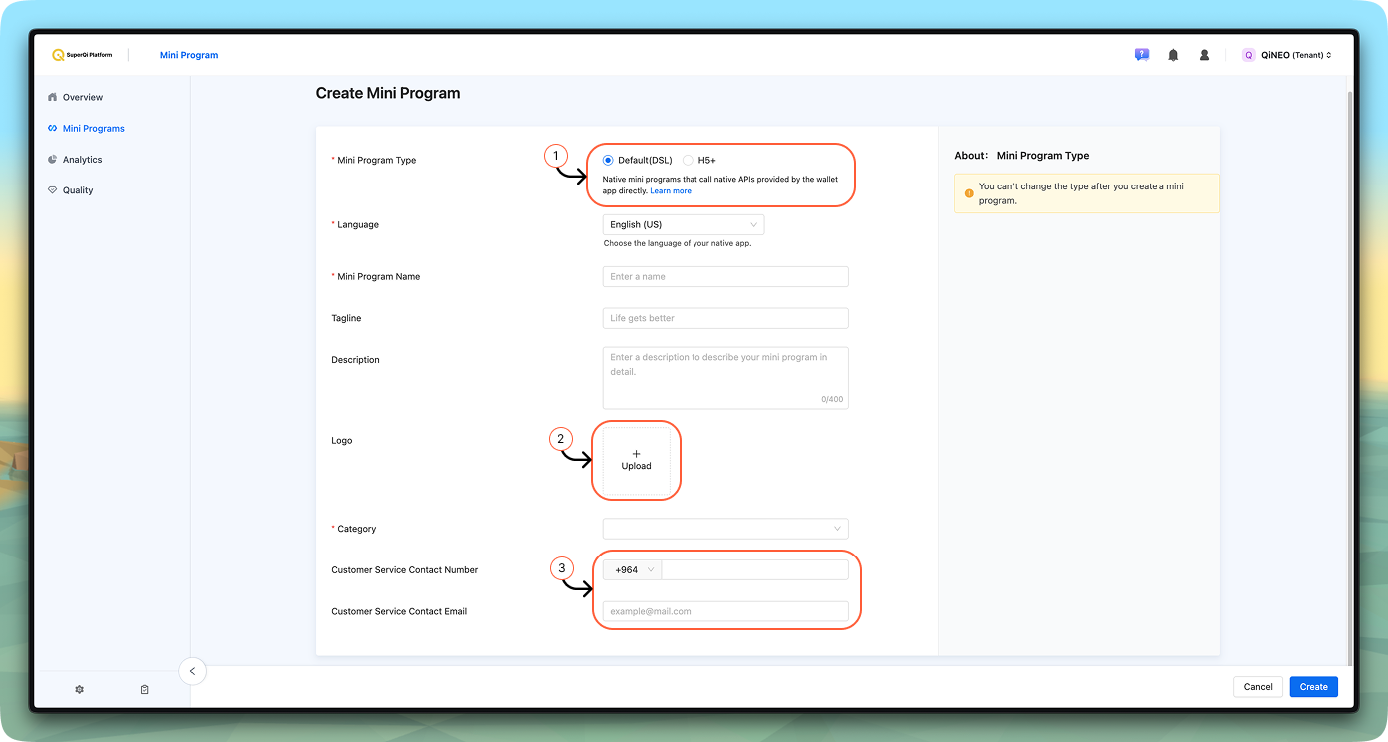Click the clipboard icon in sidebar footer
This screenshot has height=742, width=1388.
[x=144, y=689]
